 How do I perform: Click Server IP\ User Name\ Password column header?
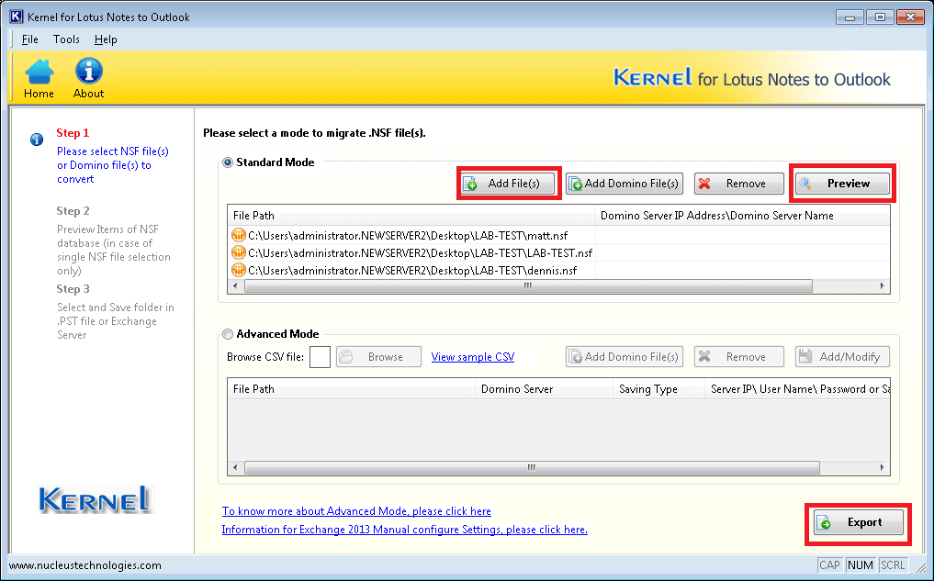pos(797,389)
